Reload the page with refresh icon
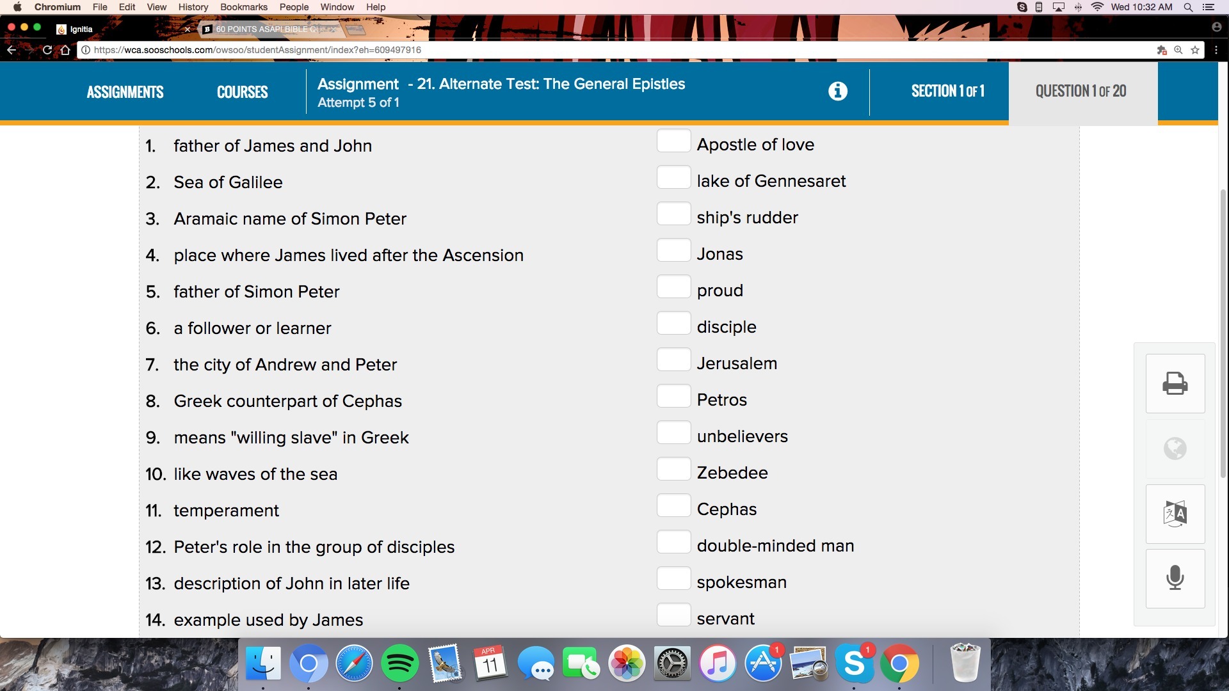This screenshot has height=691, width=1229. tap(47, 50)
